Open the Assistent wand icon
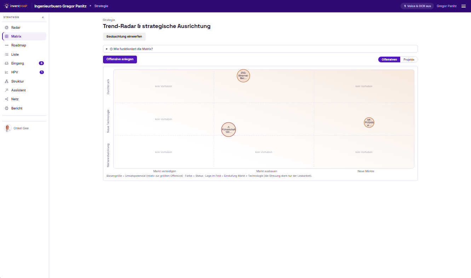471x278 pixels. pos(7,90)
